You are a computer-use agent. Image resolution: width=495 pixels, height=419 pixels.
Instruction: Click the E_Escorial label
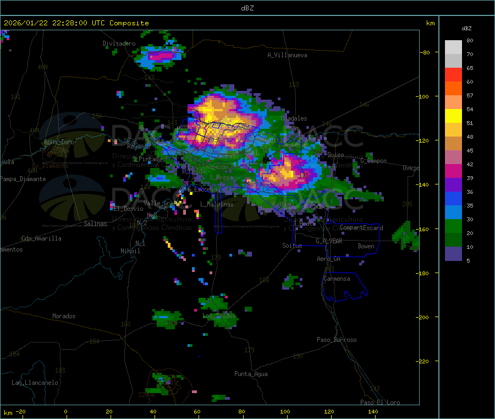click(204, 189)
